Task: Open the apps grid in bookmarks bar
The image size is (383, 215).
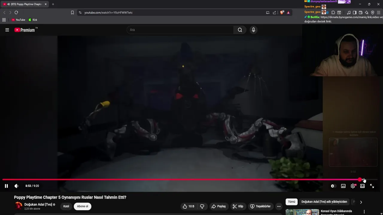Action: (x=4, y=20)
